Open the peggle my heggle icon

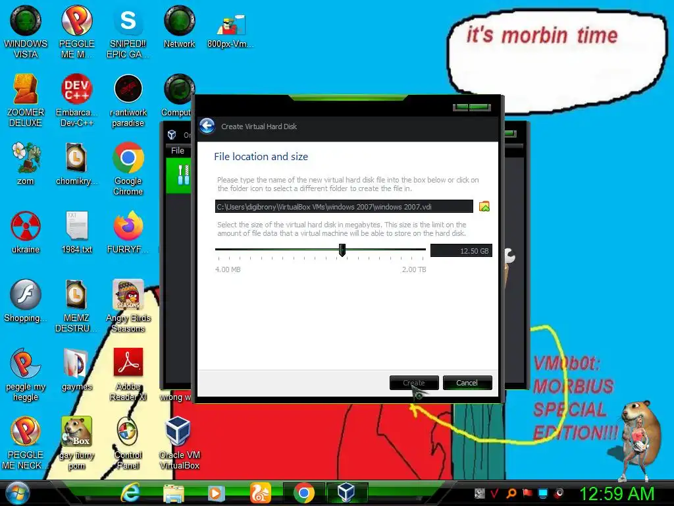[26, 374]
